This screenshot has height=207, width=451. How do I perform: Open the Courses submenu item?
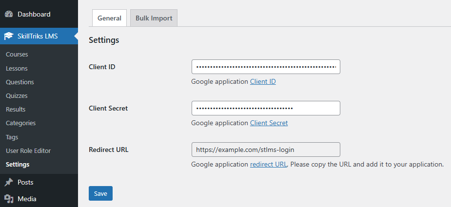click(x=17, y=55)
